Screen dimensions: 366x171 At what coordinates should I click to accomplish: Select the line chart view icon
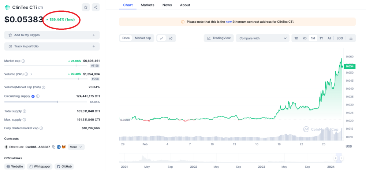(x=161, y=38)
